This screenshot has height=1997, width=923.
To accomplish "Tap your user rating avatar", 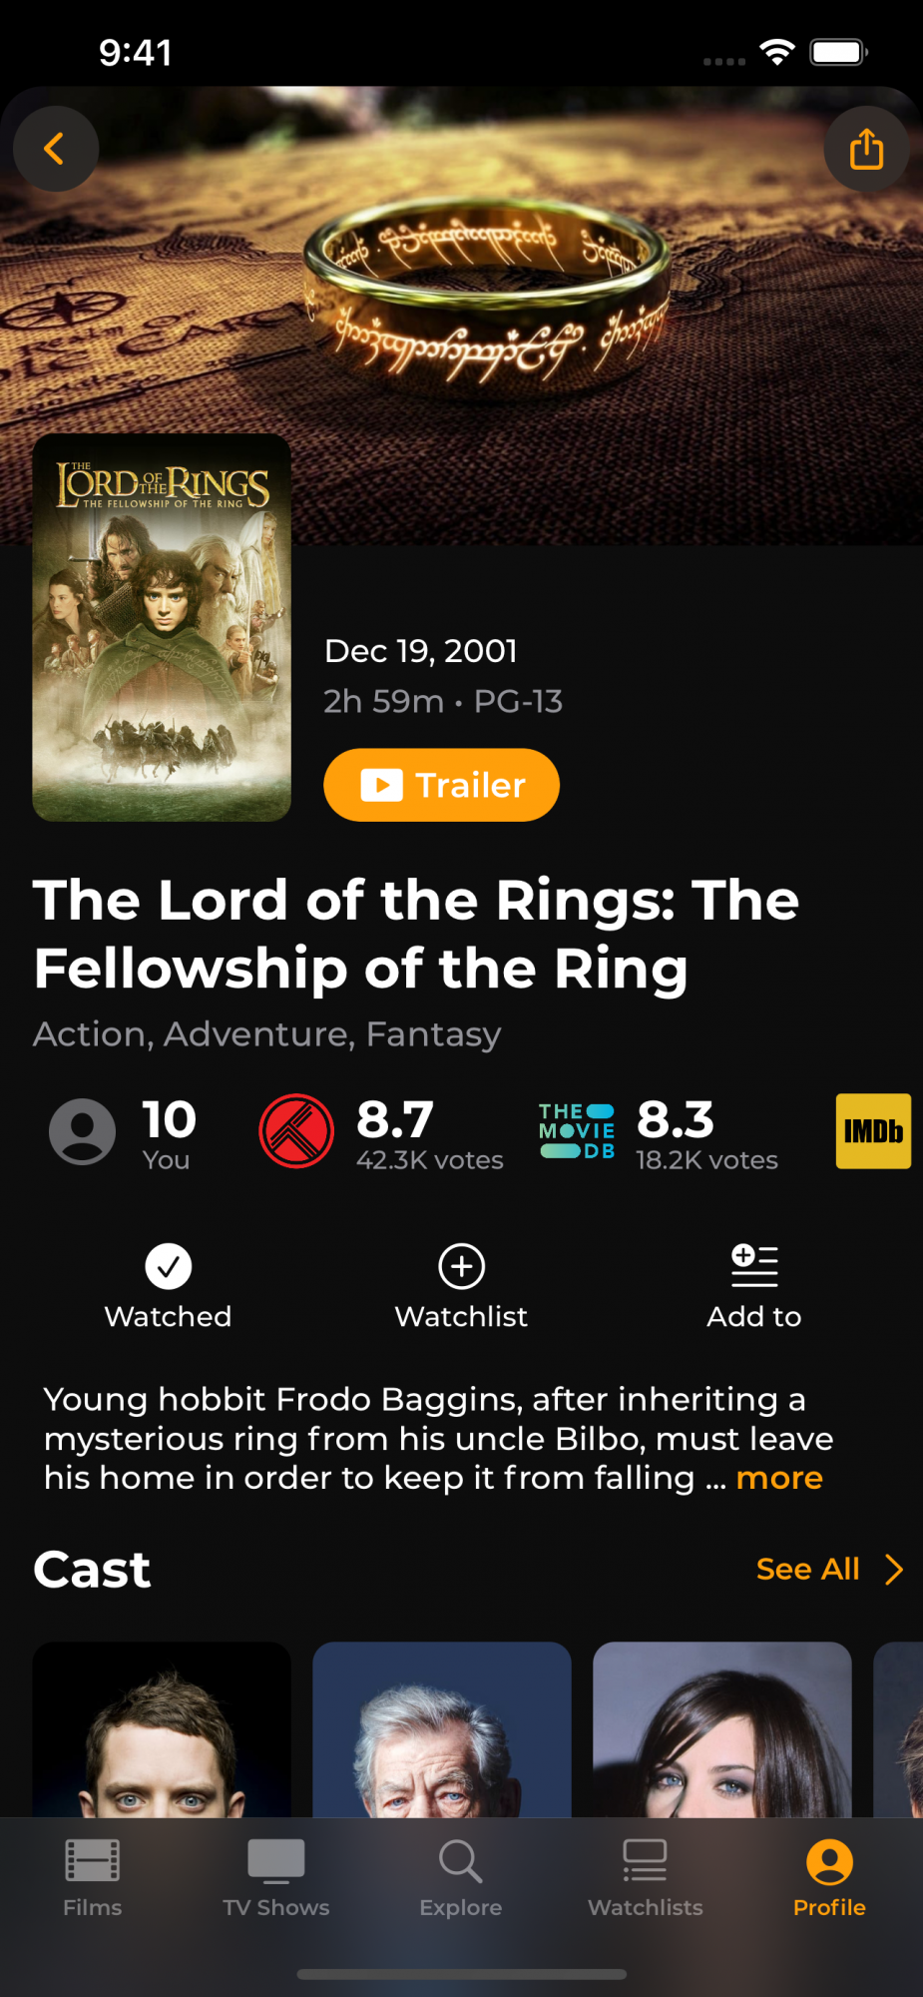I will click(83, 1131).
